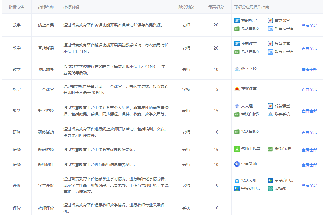Click 宁夏教师 icon in 教师测评 row
Screen dimensions: 324x215
pos(237,164)
